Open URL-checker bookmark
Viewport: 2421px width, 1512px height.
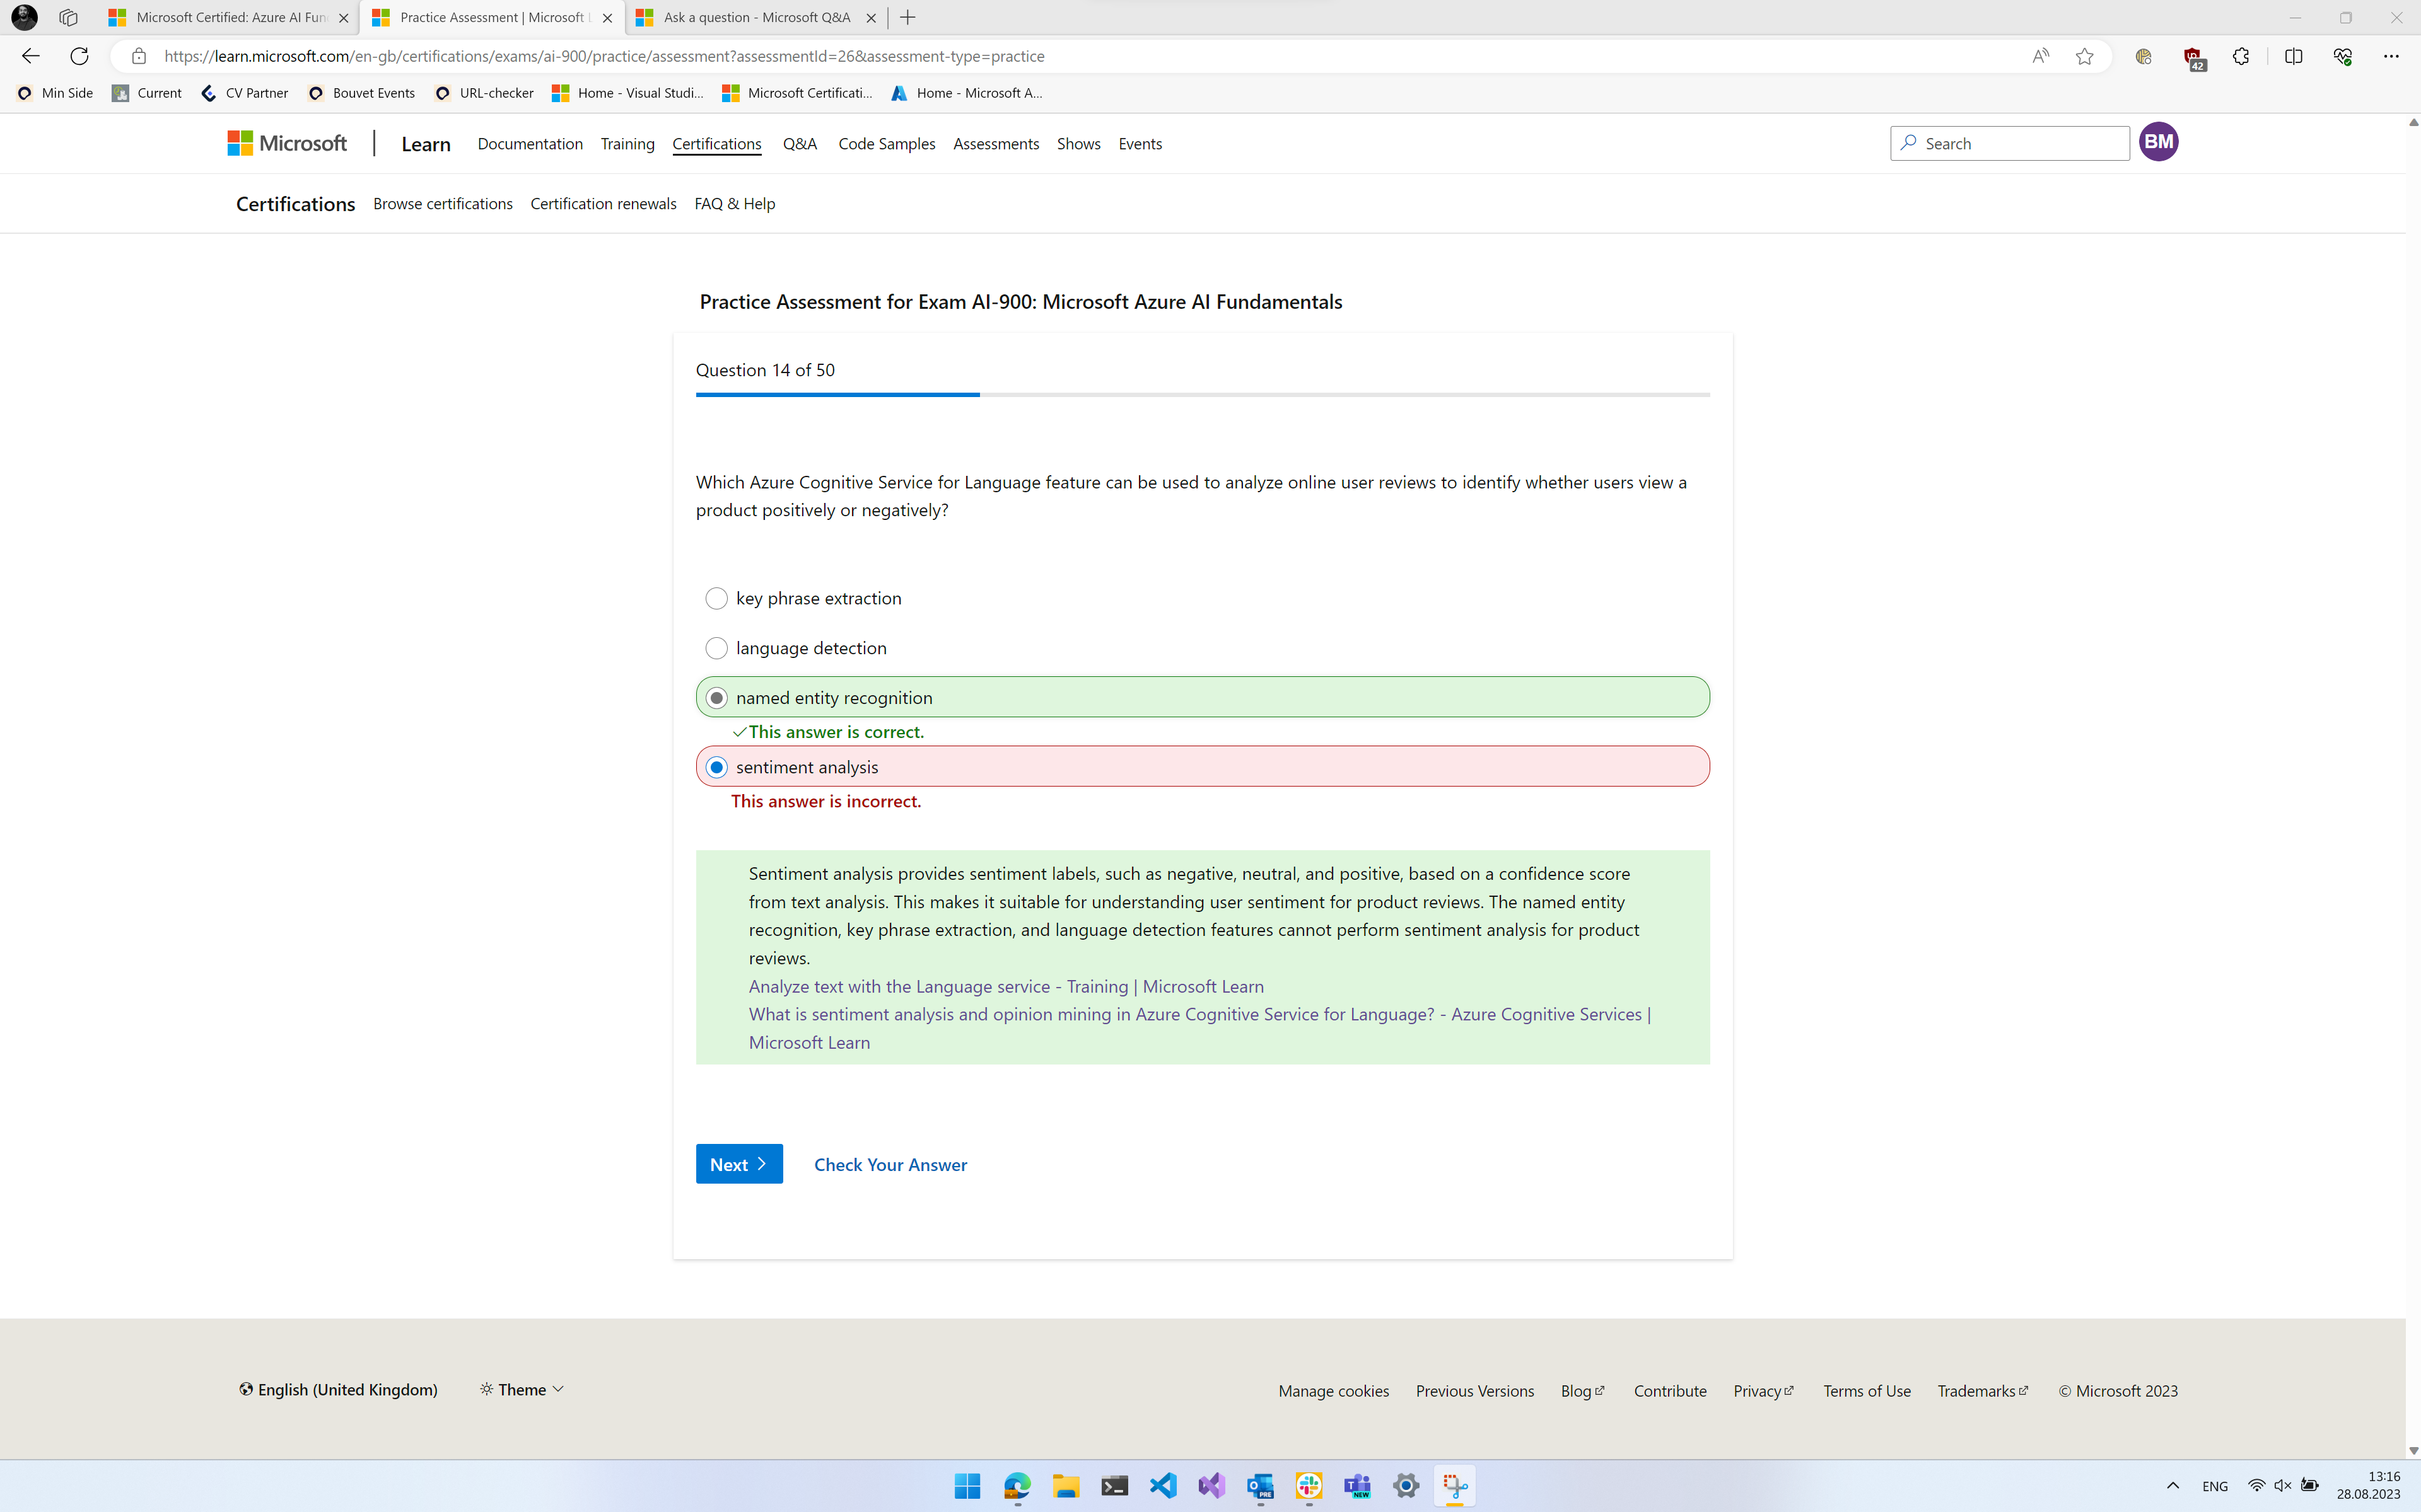[x=484, y=93]
